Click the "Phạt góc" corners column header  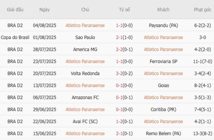tap(202, 10)
